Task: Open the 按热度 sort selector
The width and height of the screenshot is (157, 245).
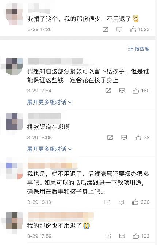Action: click(138, 49)
